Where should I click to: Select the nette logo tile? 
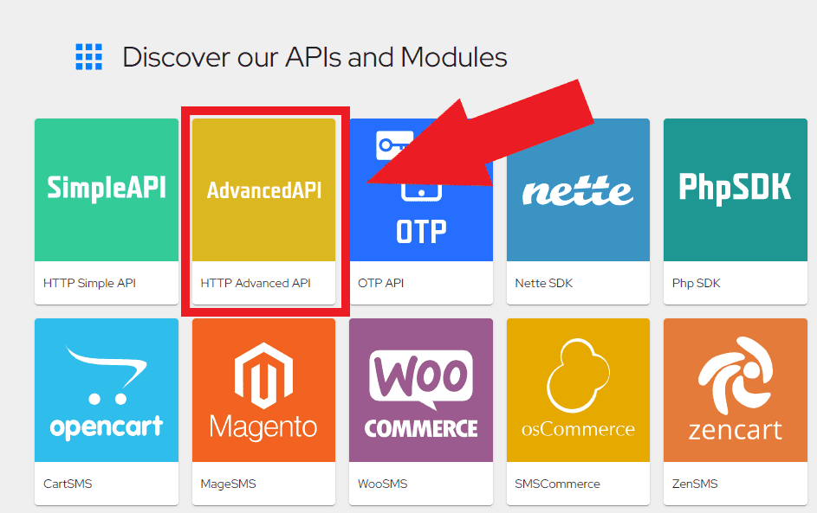(x=579, y=190)
